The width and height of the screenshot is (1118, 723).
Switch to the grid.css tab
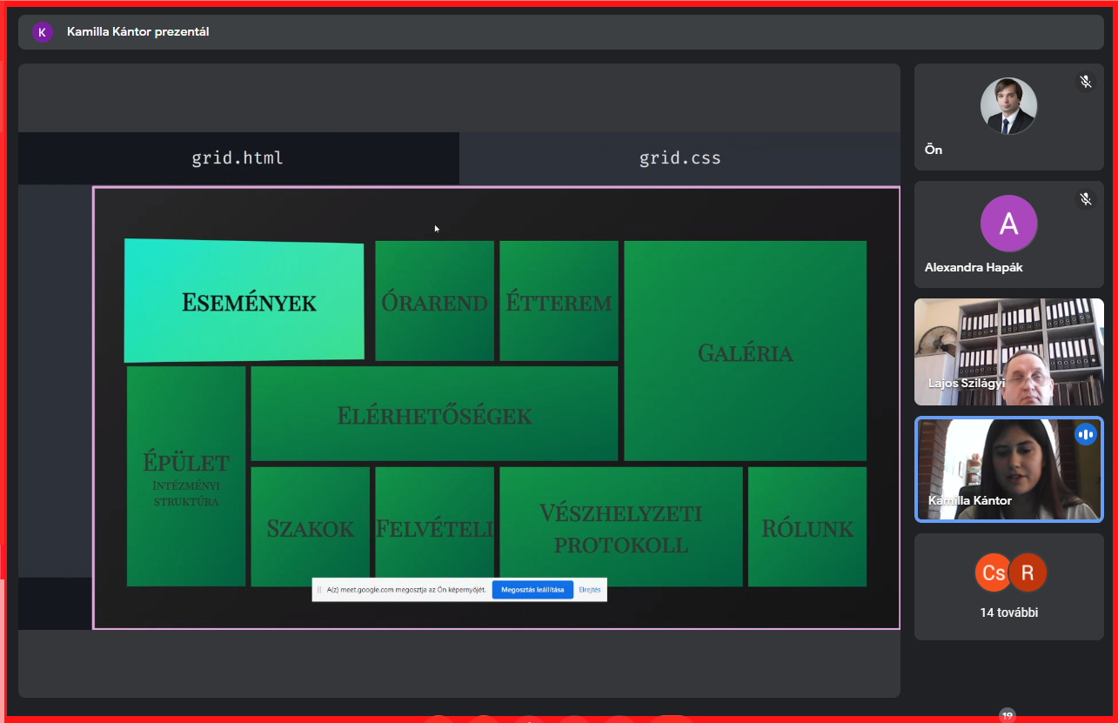coord(680,158)
